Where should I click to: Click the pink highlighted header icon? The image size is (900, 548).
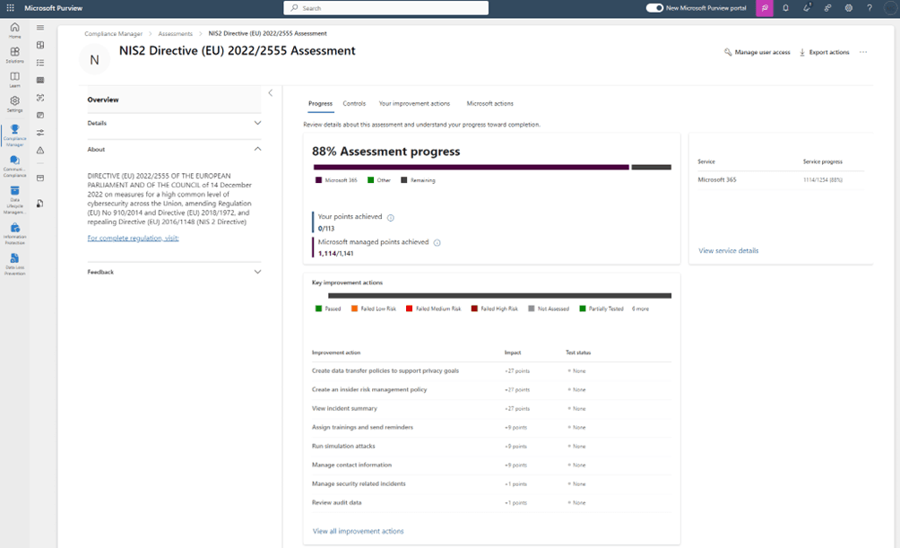765,8
